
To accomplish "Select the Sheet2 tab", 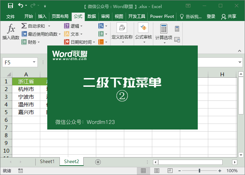I will coord(71,161).
